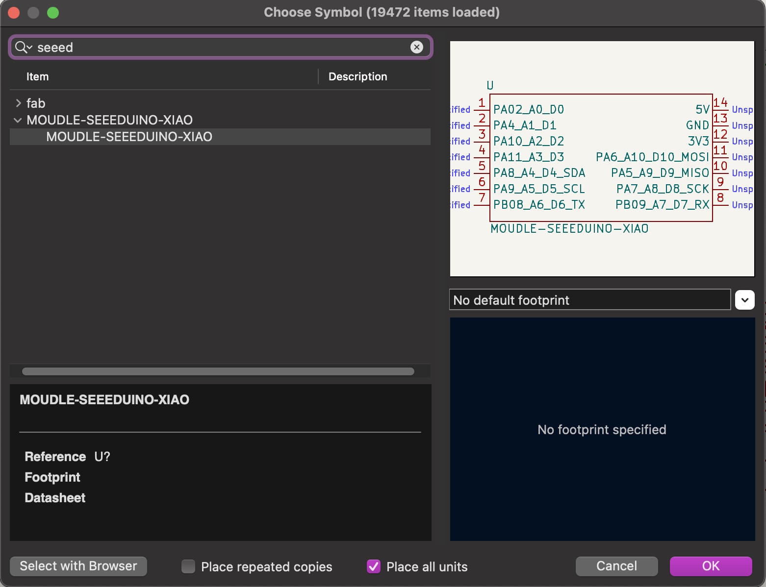This screenshot has height=587, width=766.
Task: Expand the fab library
Action: 18,103
